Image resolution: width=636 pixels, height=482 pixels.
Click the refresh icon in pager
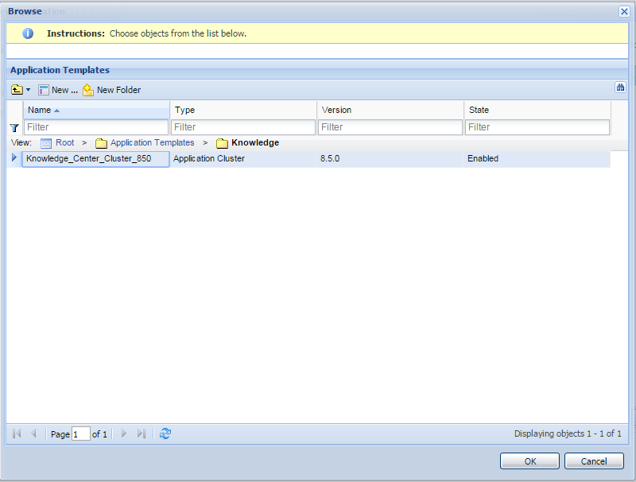[165, 433]
